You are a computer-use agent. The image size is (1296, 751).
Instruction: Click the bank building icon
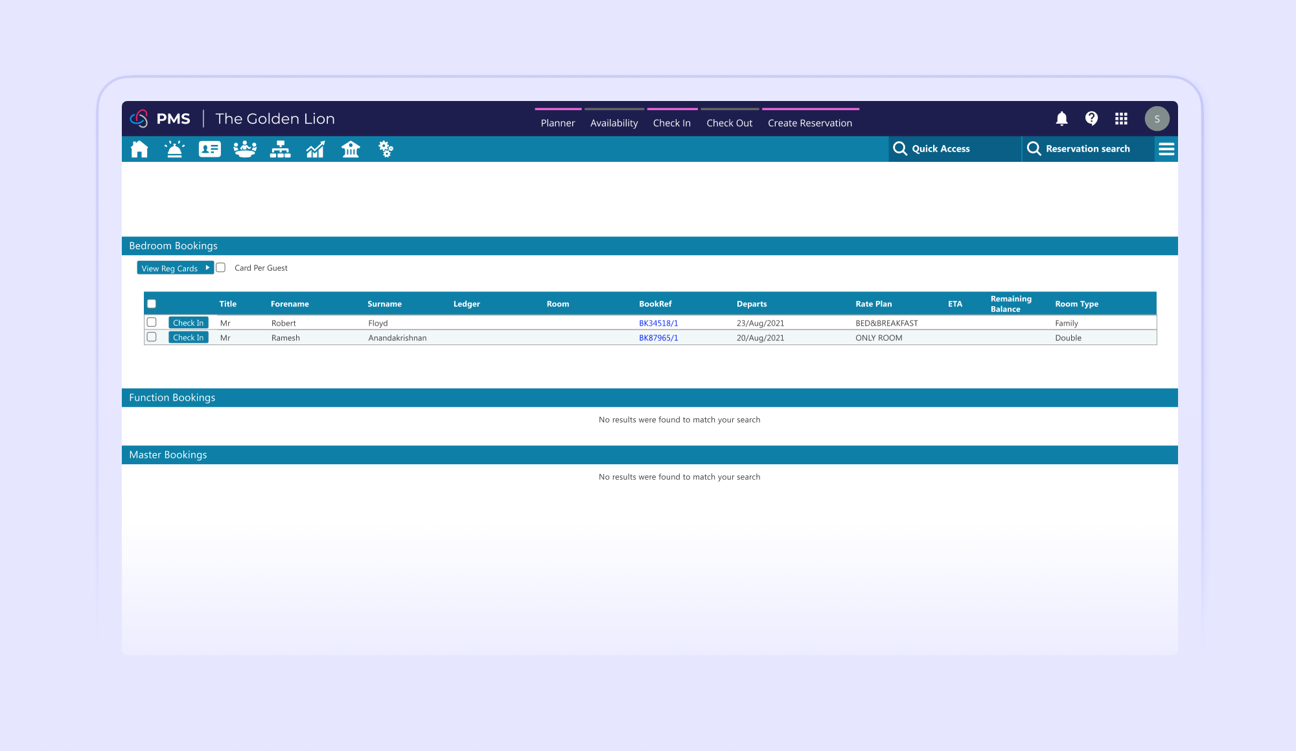(x=351, y=150)
